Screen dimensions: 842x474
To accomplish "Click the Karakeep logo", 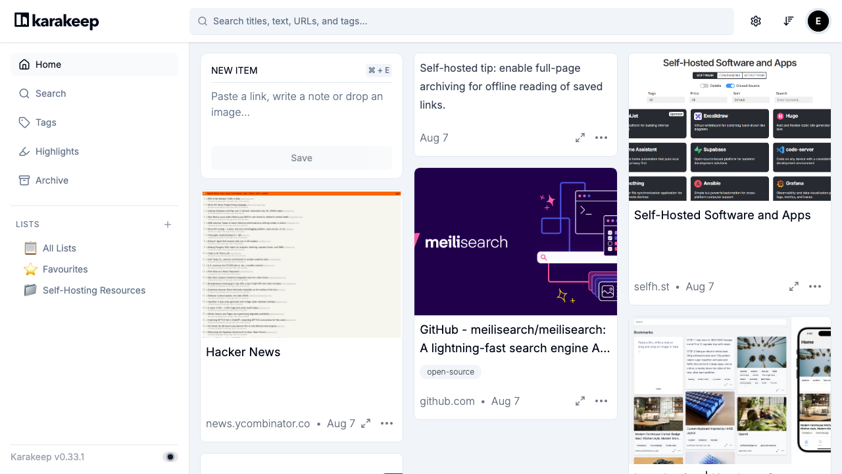I will 57,21.
